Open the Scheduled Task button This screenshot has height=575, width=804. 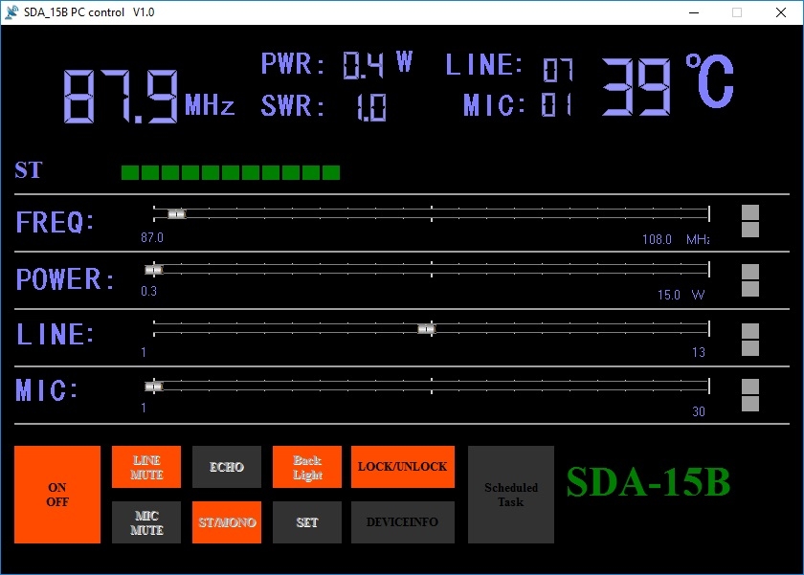[x=511, y=495]
